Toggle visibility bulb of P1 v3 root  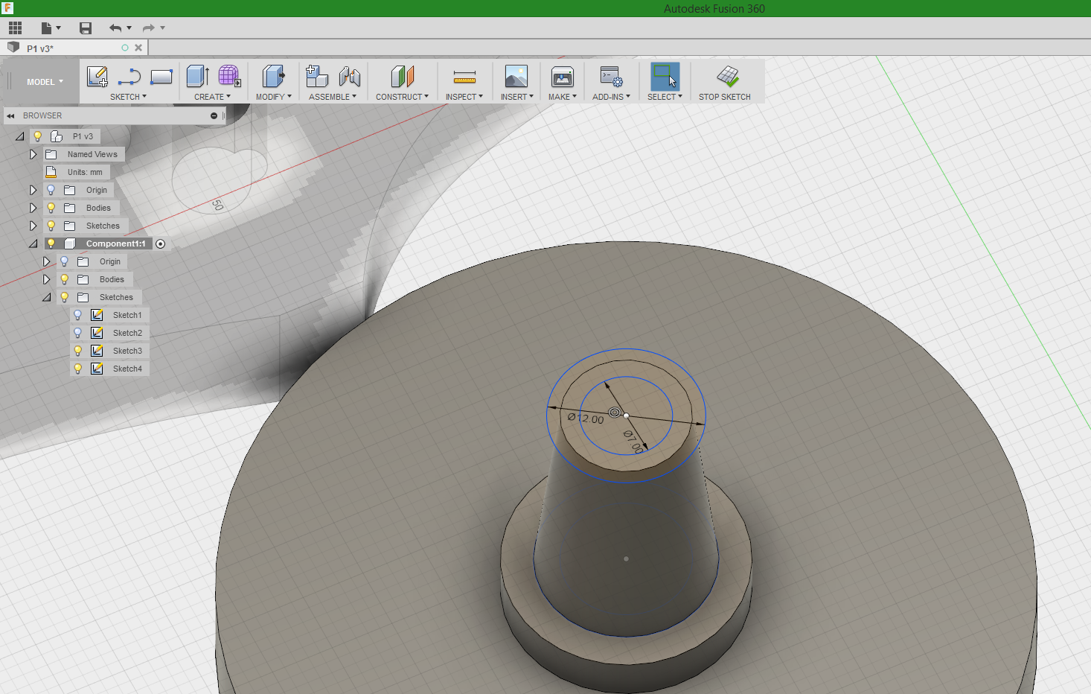(x=37, y=136)
